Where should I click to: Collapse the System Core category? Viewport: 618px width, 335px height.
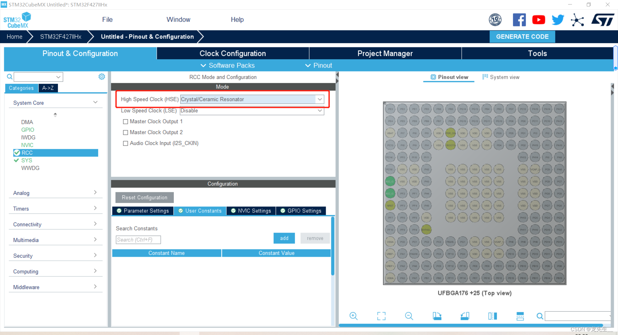coord(95,102)
